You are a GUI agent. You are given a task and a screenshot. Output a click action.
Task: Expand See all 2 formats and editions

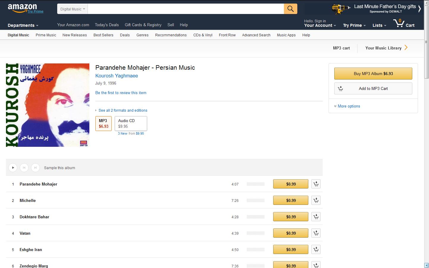123,110
